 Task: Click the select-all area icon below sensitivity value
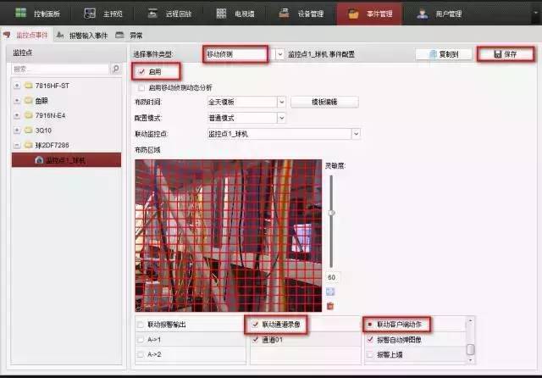(x=330, y=292)
